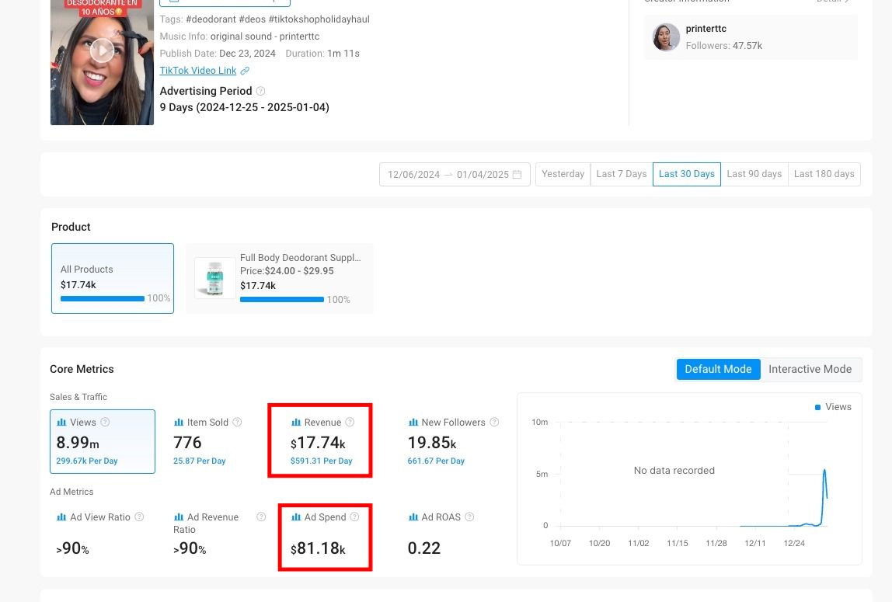Click the 'Ad Metrics' subheading
This screenshot has height=602, width=892.
pyautogui.click(x=71, y=492)
